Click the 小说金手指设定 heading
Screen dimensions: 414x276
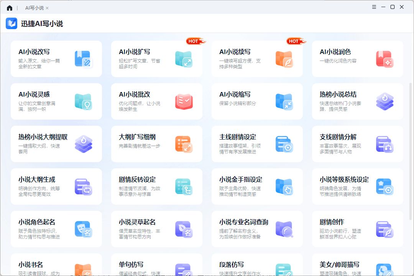[x=240, y=179]
